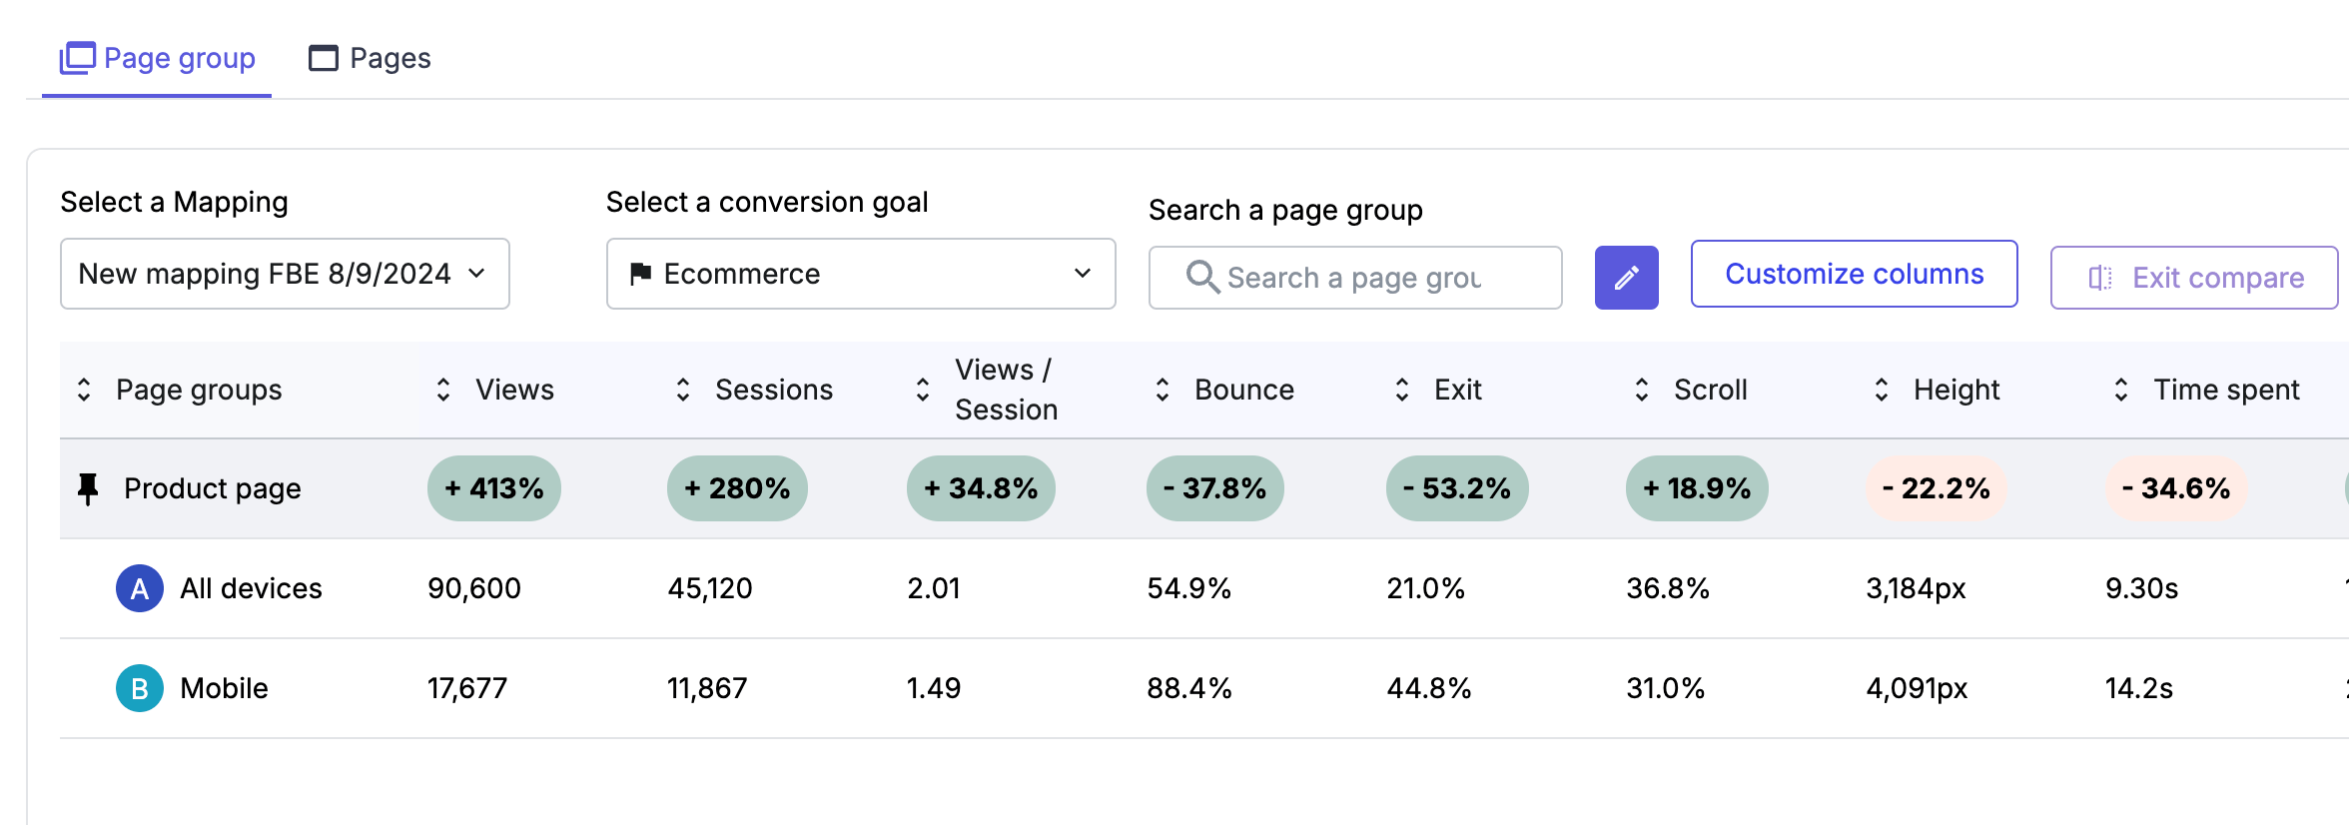Screen dimensions: 2349x825
Task: Click the Customize columns button
Action: click(1854, 274)
